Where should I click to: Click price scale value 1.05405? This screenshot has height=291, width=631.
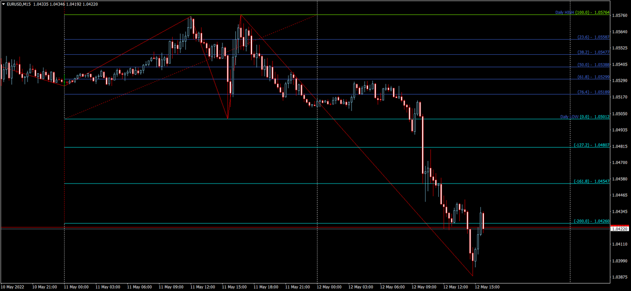[x=620, y=65]
